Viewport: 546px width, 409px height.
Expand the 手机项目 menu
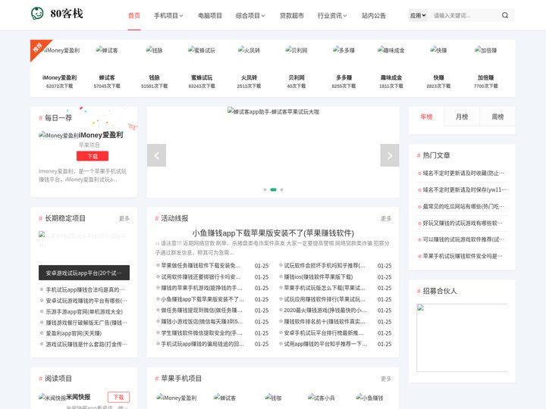[168, 16]
